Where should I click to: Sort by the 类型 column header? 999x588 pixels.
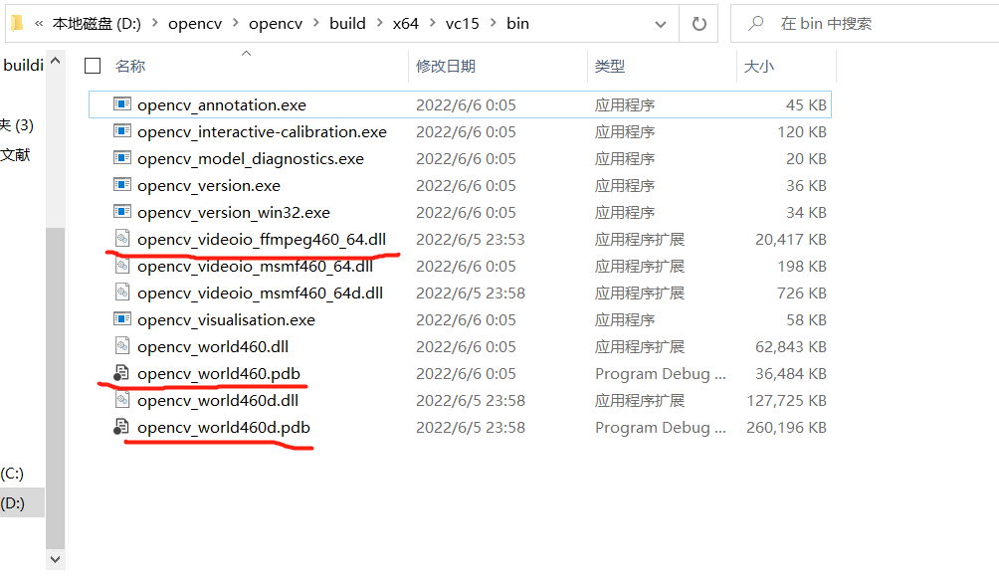click(x=610, y=67)
